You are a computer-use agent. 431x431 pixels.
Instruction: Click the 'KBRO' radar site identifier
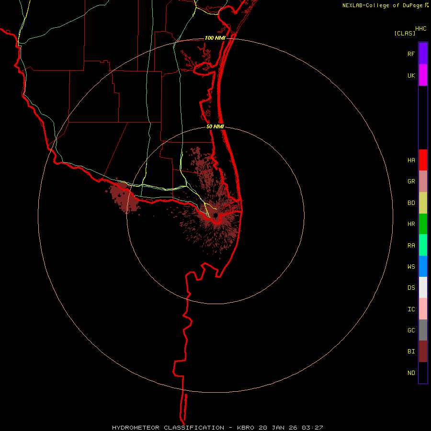tap(246, 428)
